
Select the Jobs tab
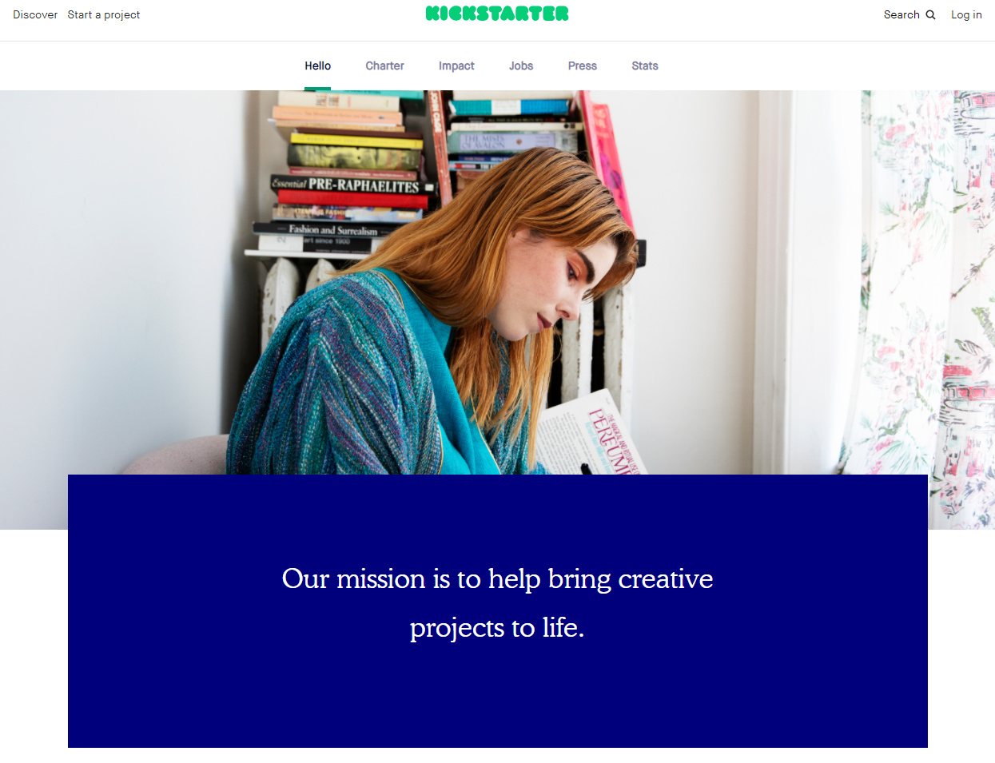(x=521, y=66)
